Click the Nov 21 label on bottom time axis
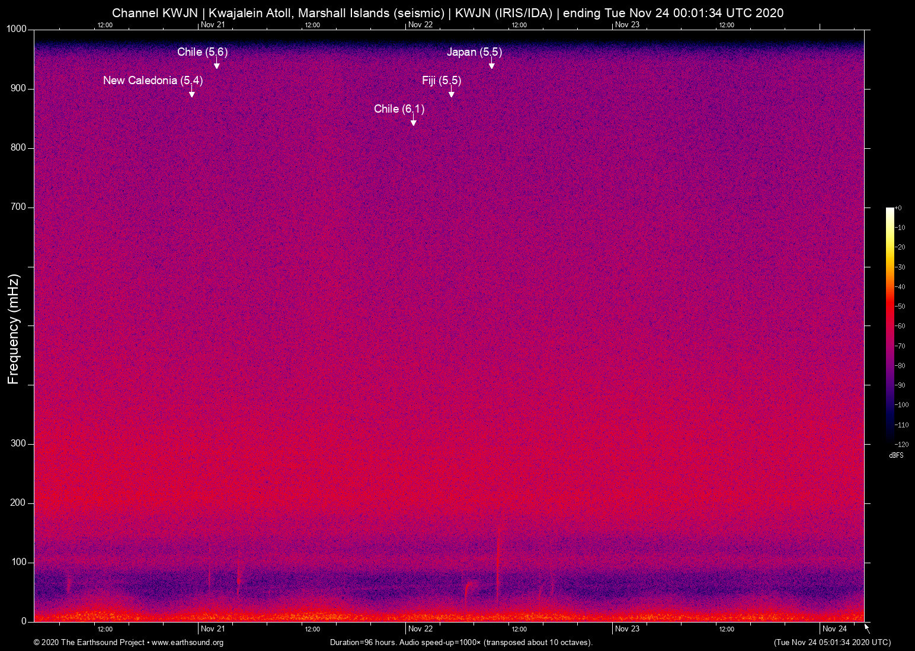Viewport: 915px width, 651px height. coord(213,628)
